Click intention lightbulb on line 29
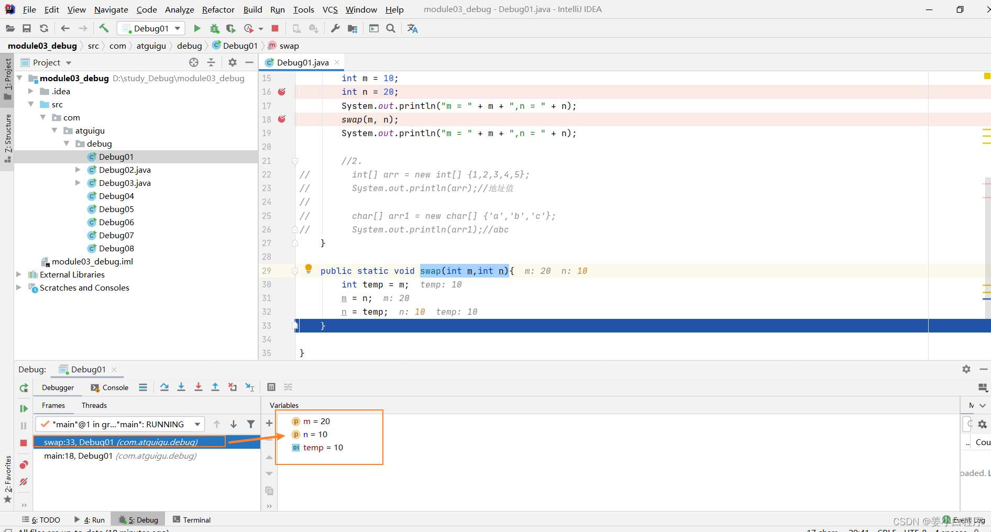The image size is (991, 532). pos(309,269)
